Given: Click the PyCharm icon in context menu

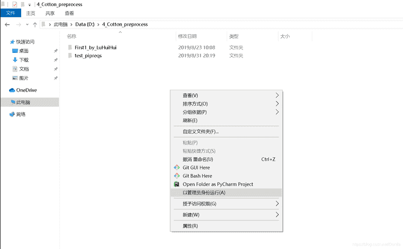Looking at the screenshot, I should (177, 184).
